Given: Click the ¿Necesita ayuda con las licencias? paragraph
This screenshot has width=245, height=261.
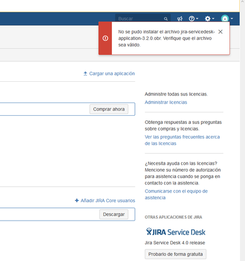Looking at the screenshot, I should [183, 173].
